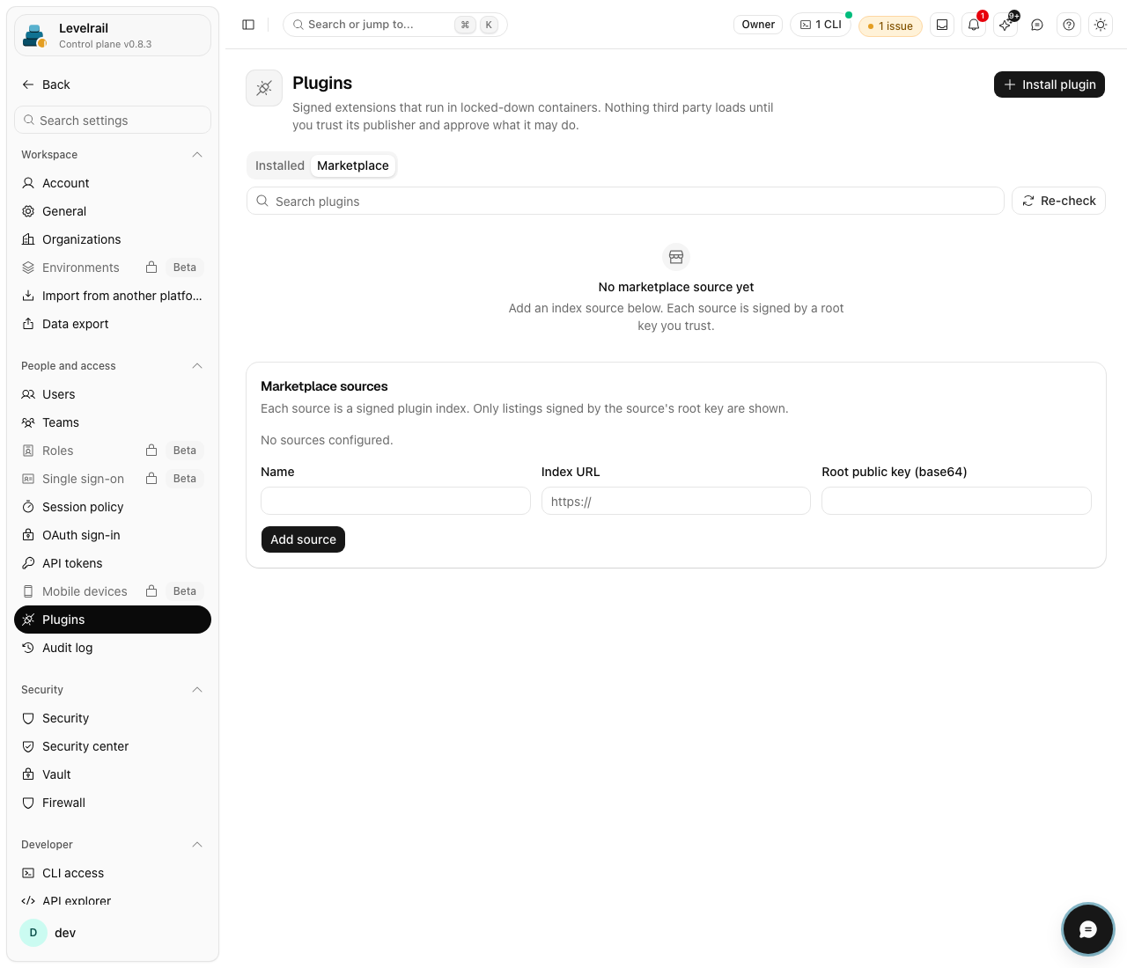Focus the Root public key field
The height and width of the screenshot is (968, 1127).
point(956,501)
